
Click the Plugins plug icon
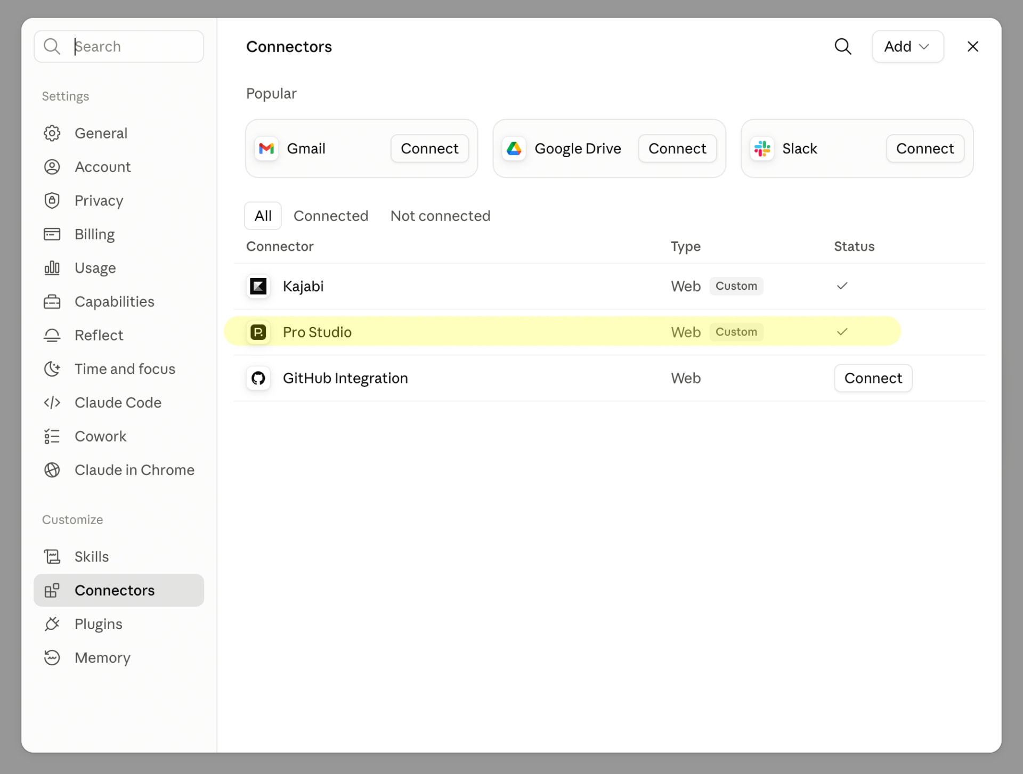(x=52, y=624)
